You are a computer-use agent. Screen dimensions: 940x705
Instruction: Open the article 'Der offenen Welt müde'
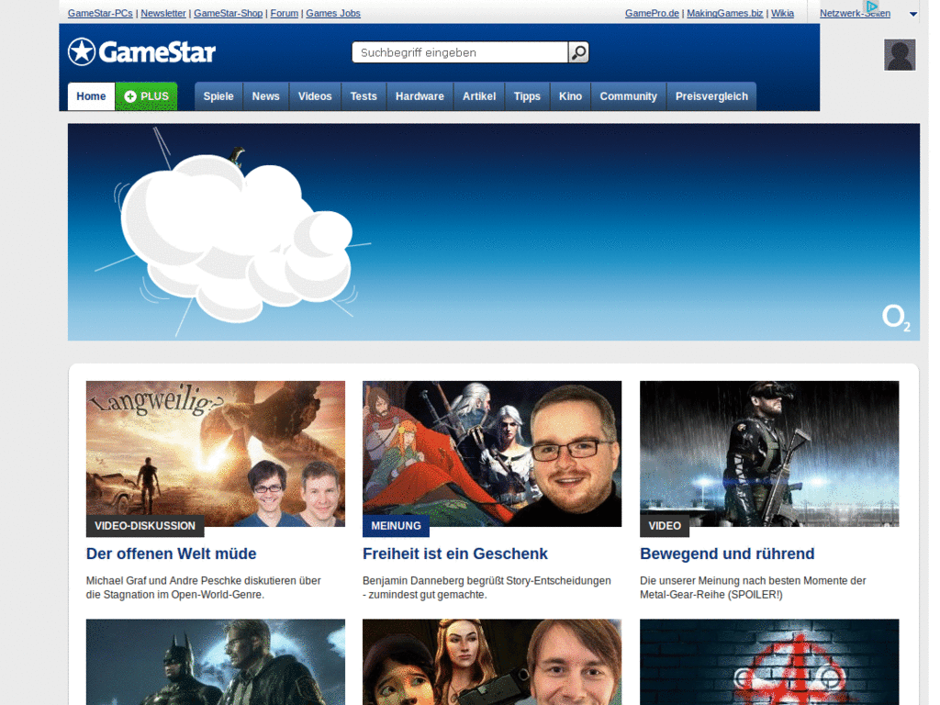coord(171,554)
